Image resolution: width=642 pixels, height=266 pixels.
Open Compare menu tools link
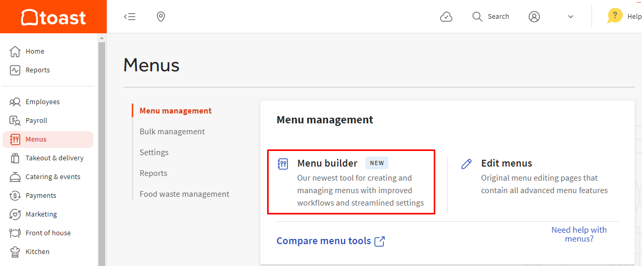pos(324,241)
